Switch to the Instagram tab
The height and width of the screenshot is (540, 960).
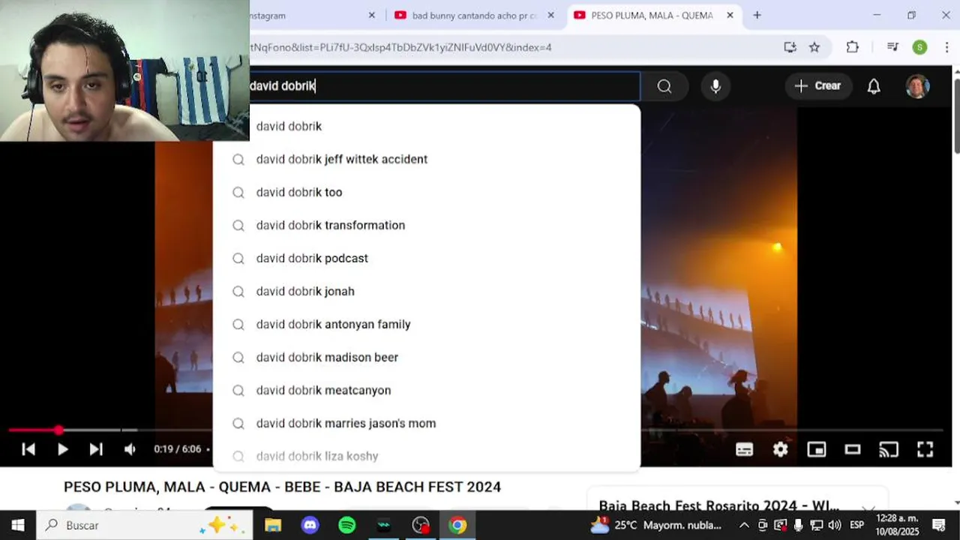307,15
